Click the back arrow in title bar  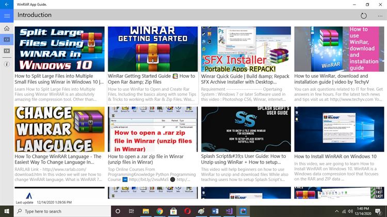pyautogui.click(x=7, y=5)
